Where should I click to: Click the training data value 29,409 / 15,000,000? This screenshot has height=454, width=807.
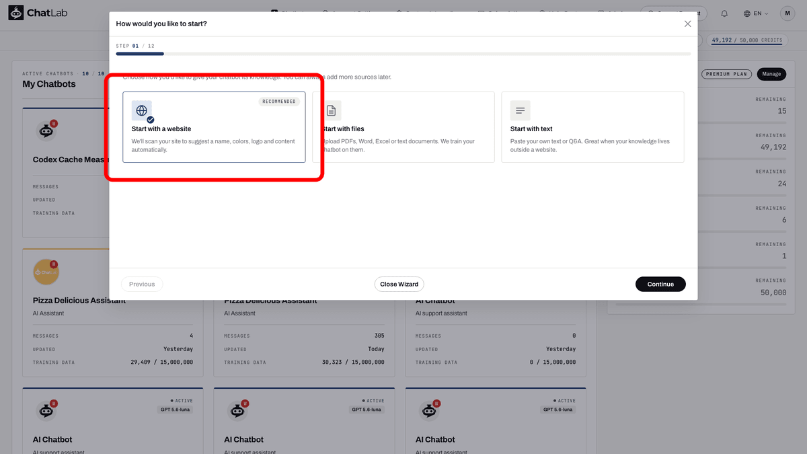tap(161, 362)
